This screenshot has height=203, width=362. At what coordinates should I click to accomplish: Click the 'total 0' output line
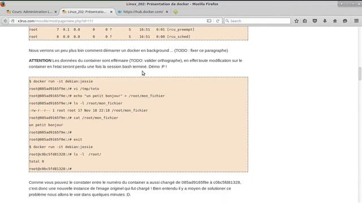click(x=36, y=161)
